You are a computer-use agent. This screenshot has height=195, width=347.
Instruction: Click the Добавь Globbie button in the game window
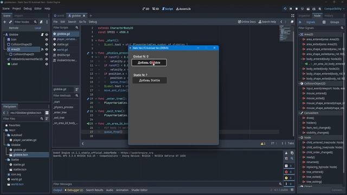point(149,63)
